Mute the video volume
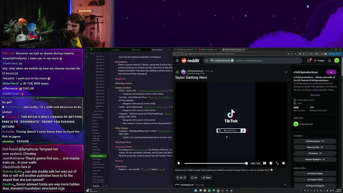Viewport: 343px width, 193px height. [x=284, y=163]
